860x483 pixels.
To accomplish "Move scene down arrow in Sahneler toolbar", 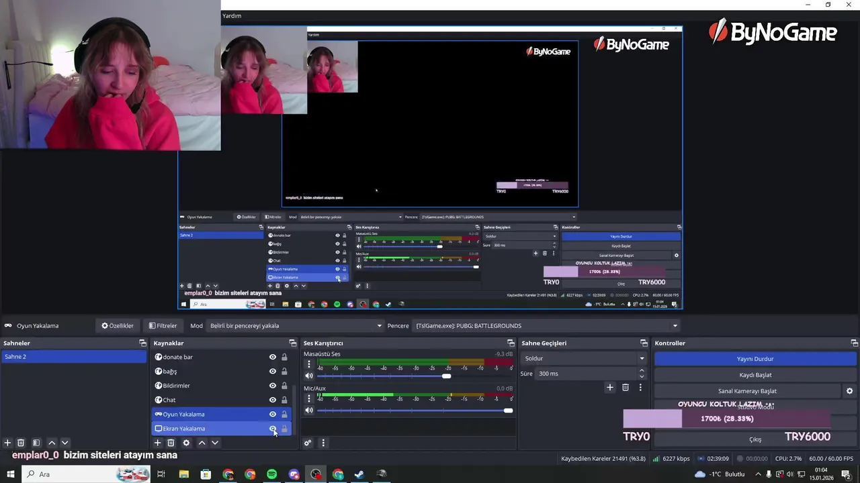I will coord(65,443).
